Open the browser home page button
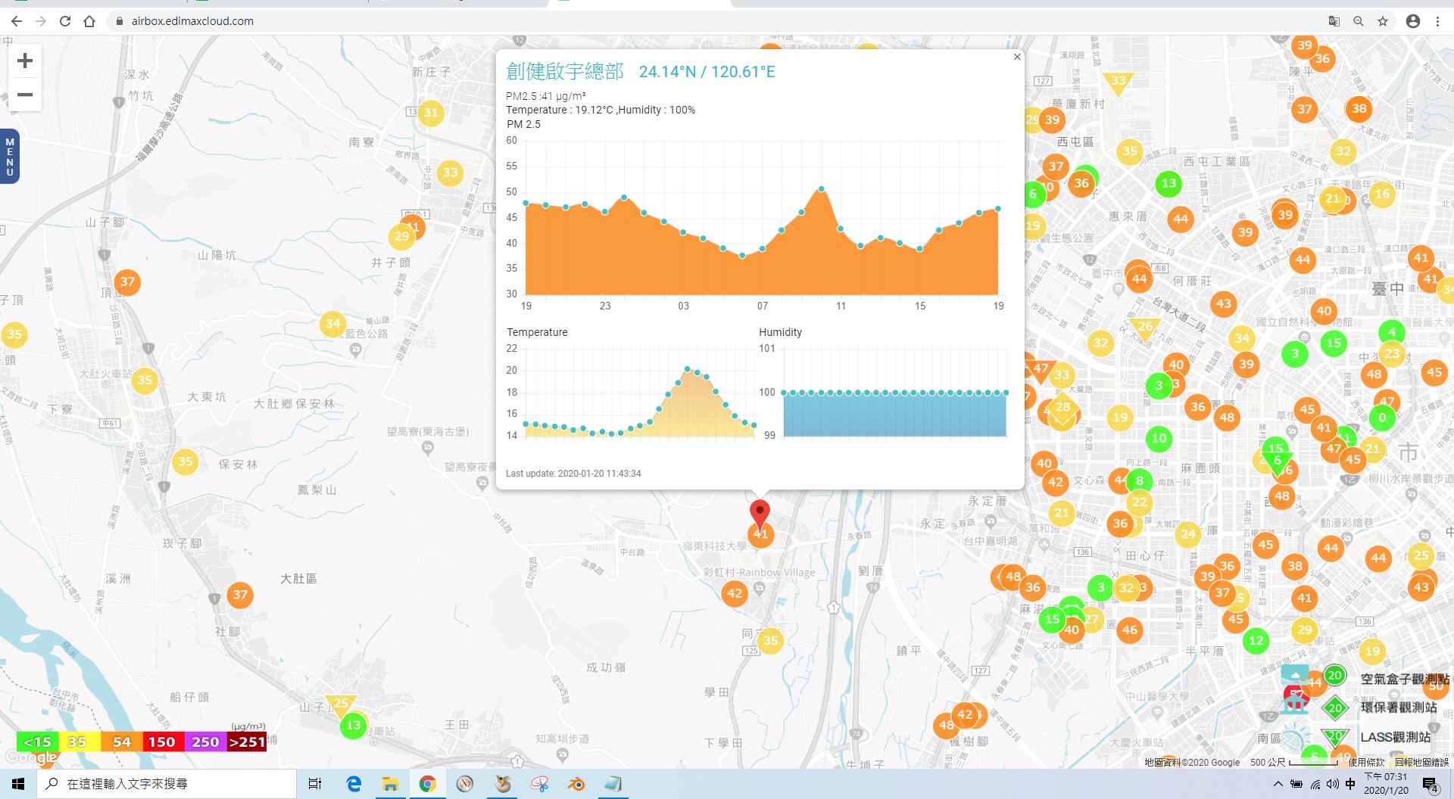Viewport: 1454px width, 799px height. [x=89, y=21]
